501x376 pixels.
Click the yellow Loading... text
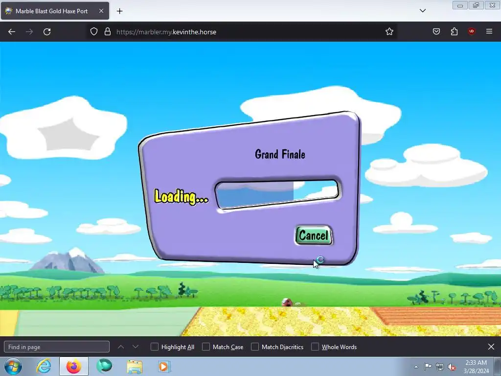[181, 196]
